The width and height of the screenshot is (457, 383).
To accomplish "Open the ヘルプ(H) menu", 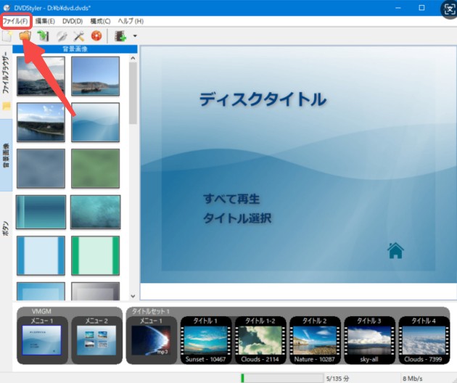I will pyautogui.click(x=131, y=21).
